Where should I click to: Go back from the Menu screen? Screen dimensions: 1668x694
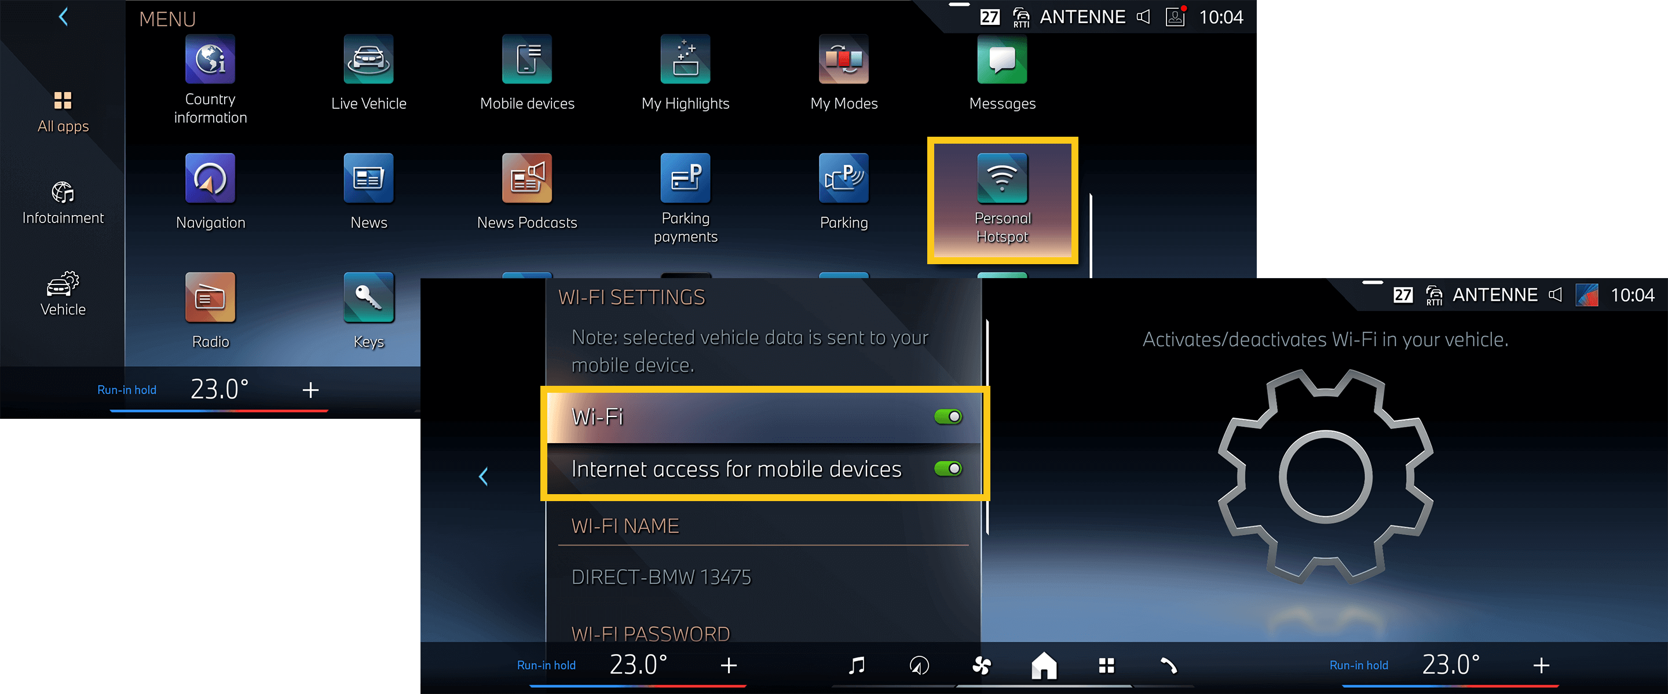(x=64, y=17)
